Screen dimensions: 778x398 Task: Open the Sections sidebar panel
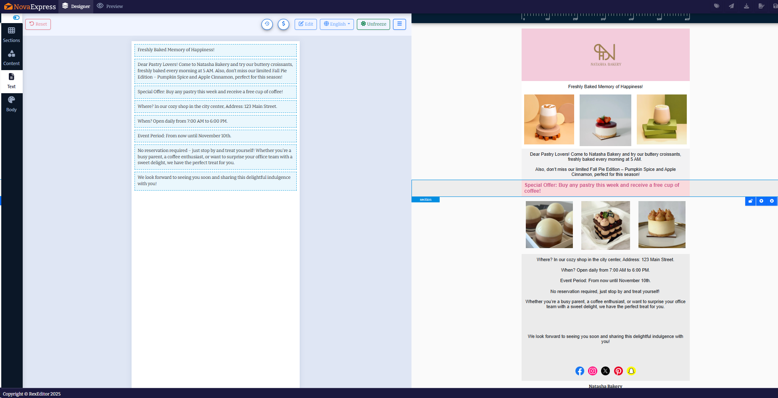point(11,34)
